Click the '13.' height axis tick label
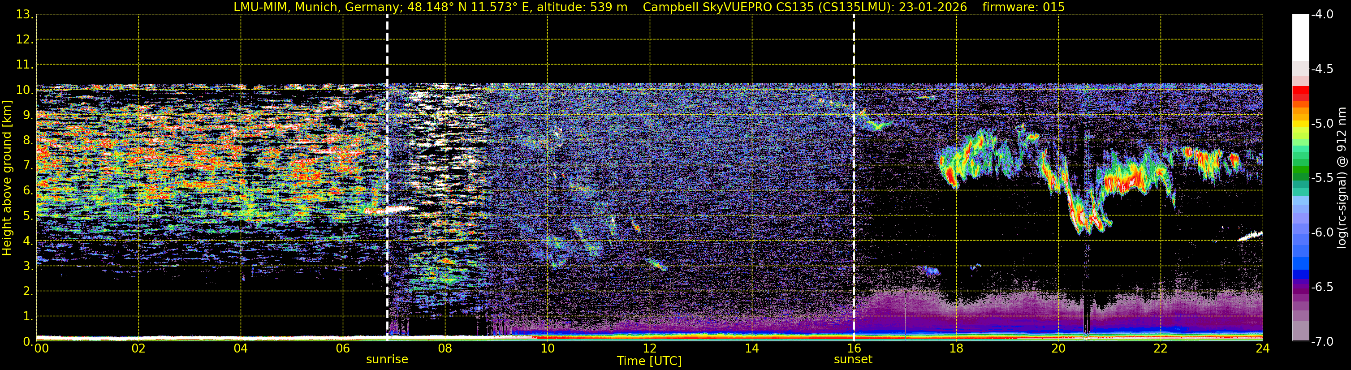 click(x=25, y=15)
